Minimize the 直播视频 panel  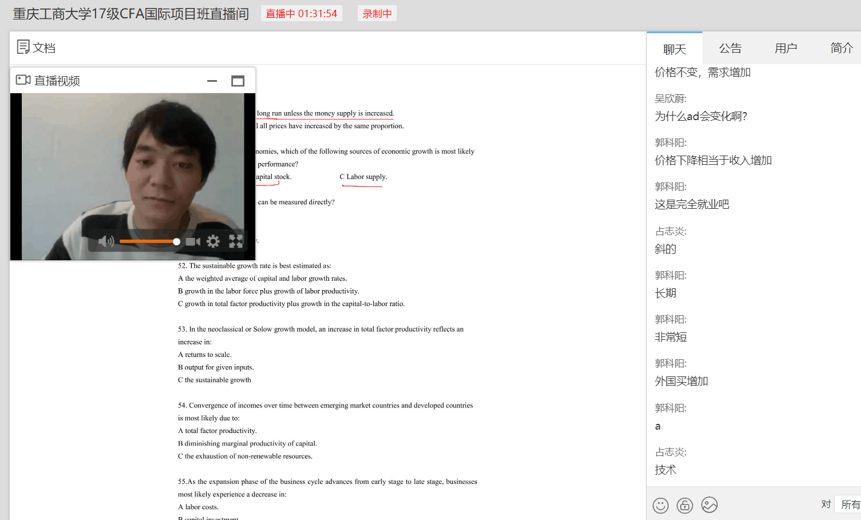212,81
